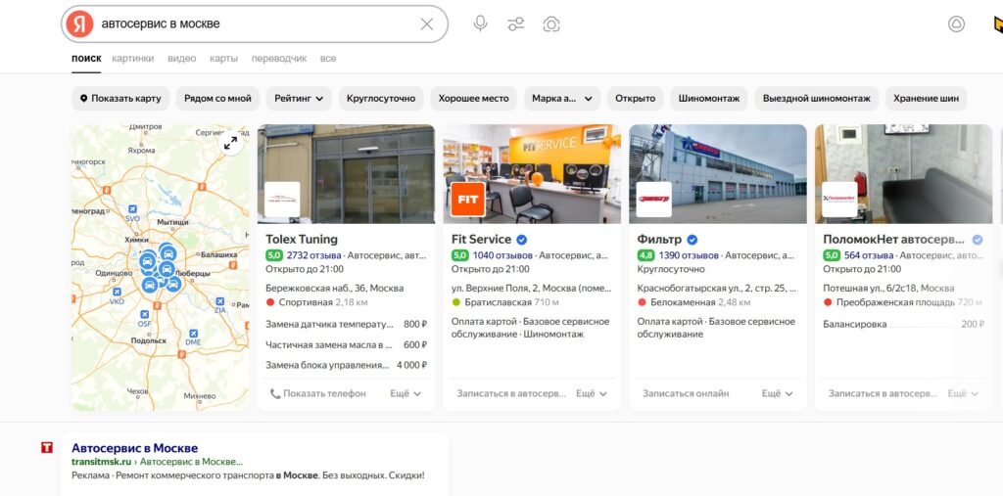Click the Tolex Tuning logo thumbnail

tap(282, 200)
